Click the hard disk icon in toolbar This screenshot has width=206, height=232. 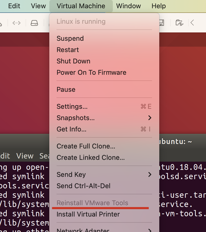tap(34, 23)
